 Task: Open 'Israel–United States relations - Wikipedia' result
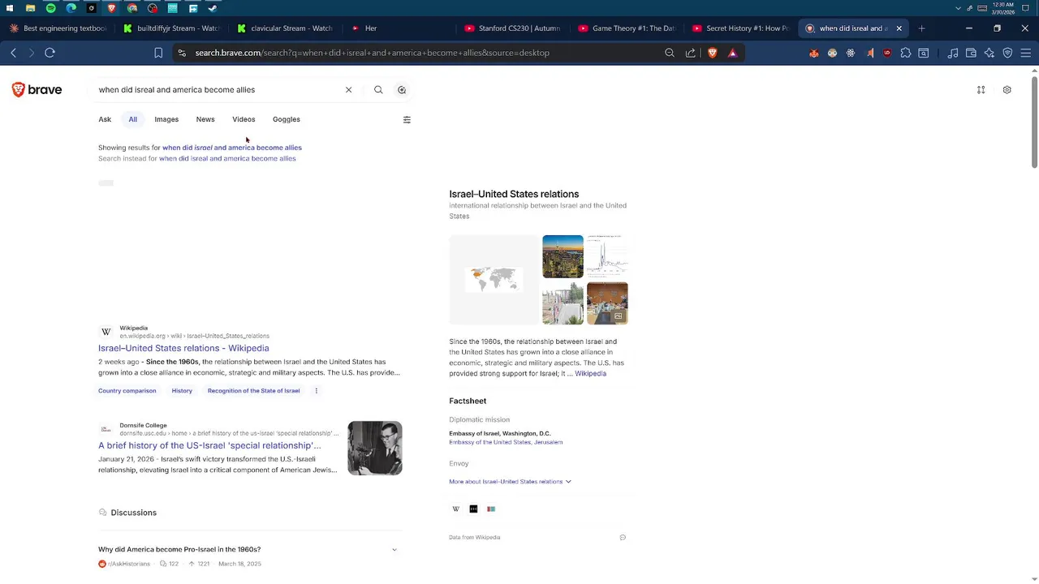coord(183,348)
